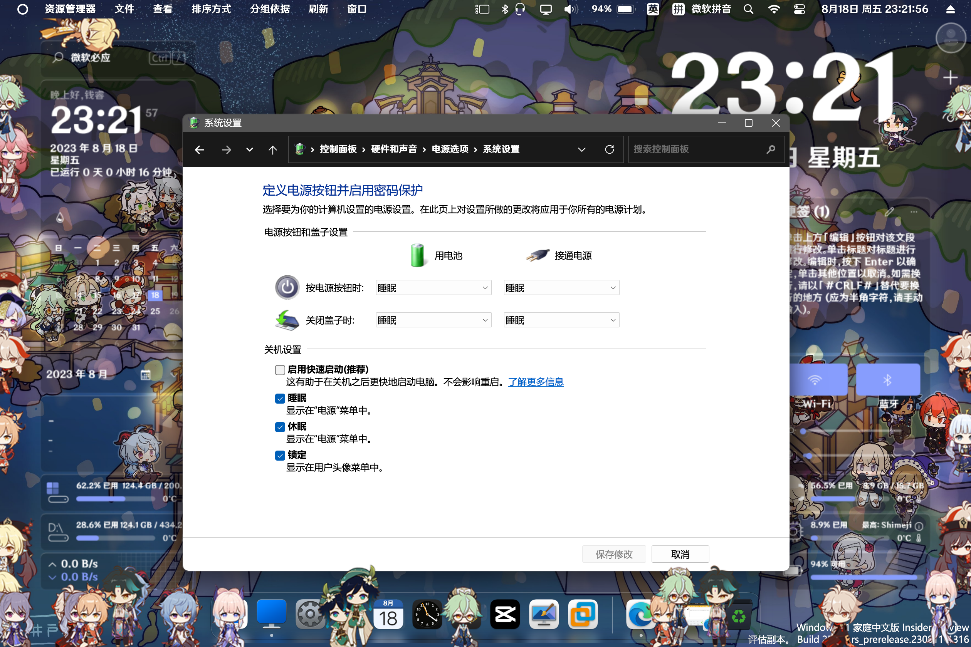Screen dimensions: 971x647
Task: Click the battery icon at the breadcrumb start
Action: click(300, 149)
